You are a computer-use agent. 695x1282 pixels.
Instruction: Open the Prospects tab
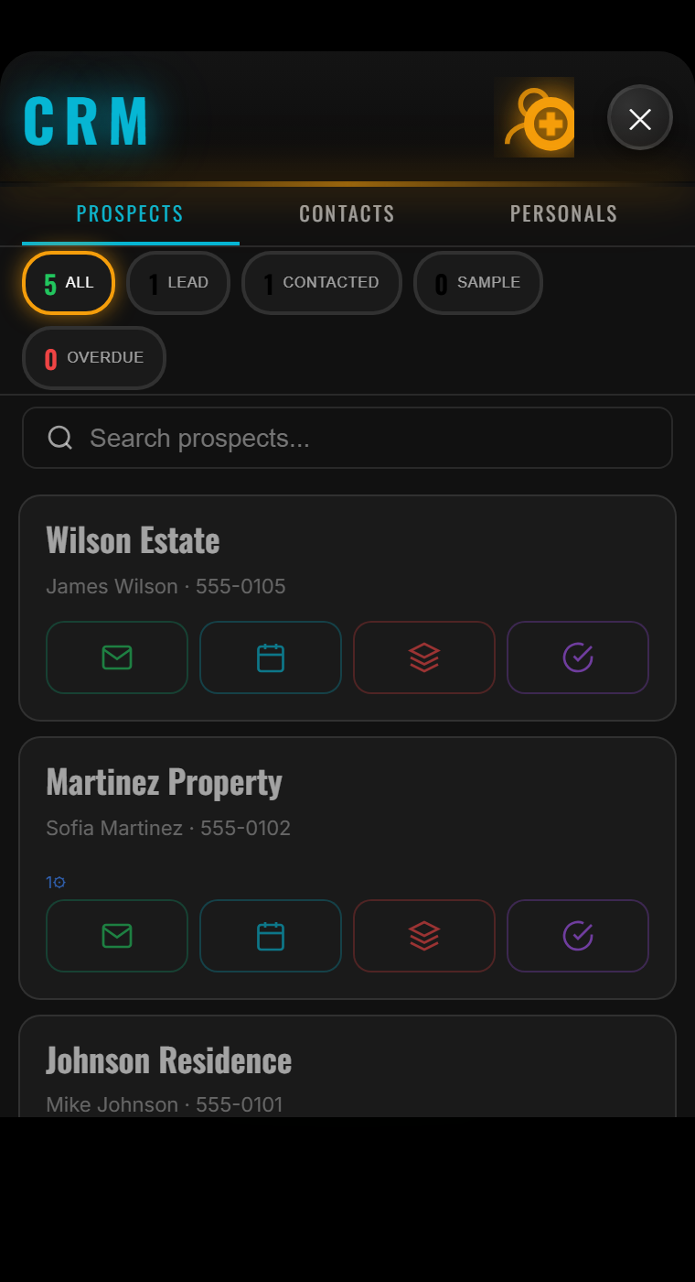pos(130,214)
